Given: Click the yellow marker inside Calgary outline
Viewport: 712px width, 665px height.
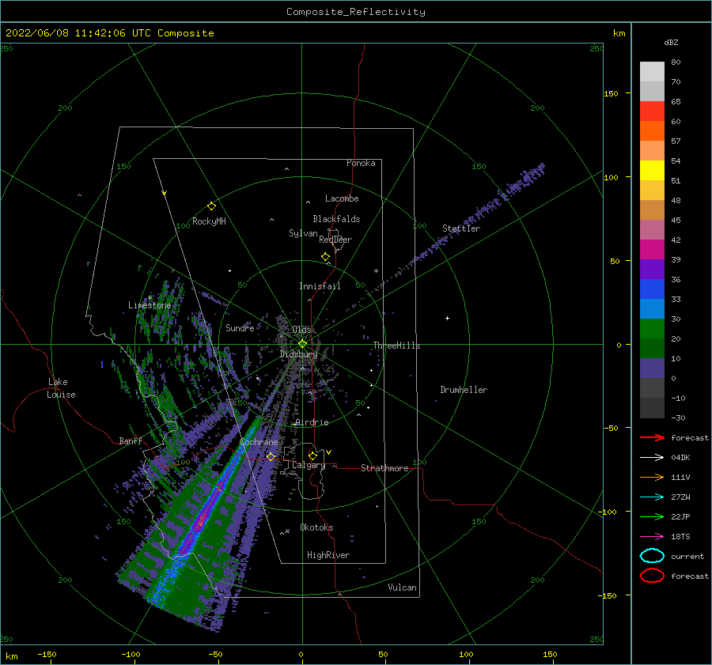Looking at the screenshot, I should click(x=312, y=455).
